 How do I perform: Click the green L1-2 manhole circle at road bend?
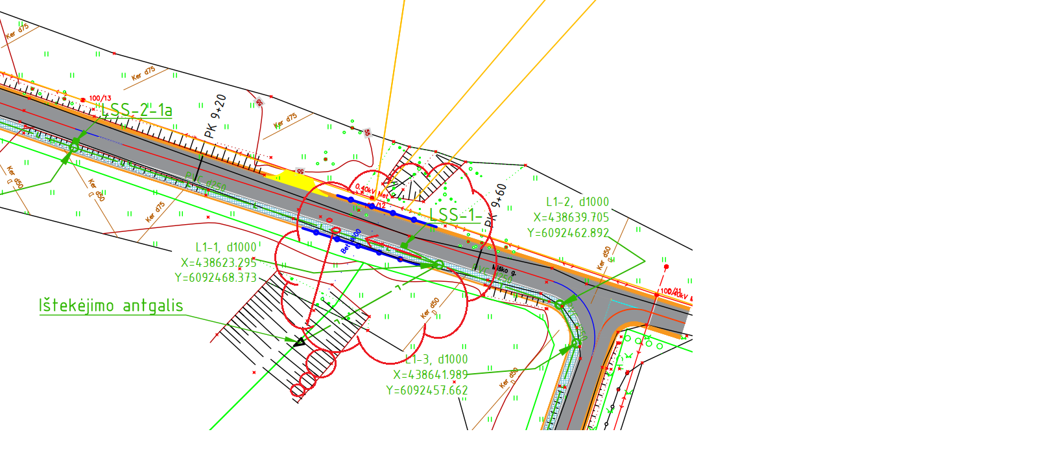pos(559,304)
